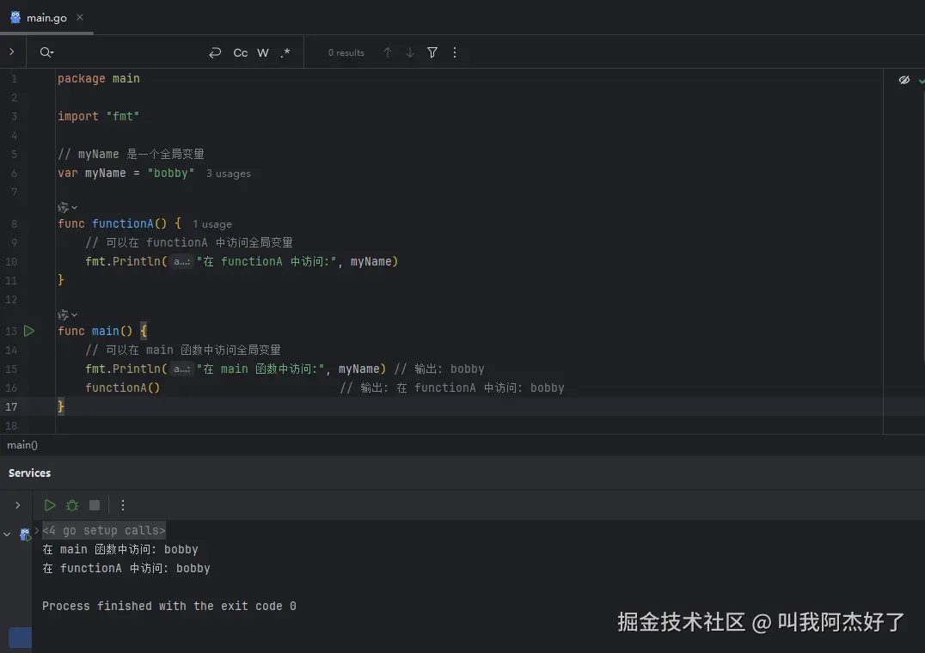Click 'package main' on line 1
Viewport: 925px width, 653px height.
[99, 78]
